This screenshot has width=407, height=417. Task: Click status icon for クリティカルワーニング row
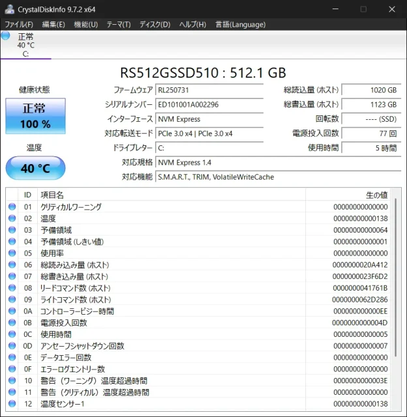12,207
